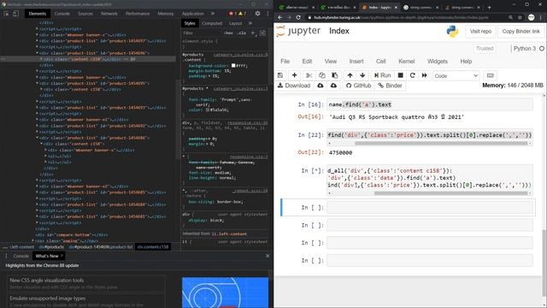Screen dimensions: 547x308
Task: Switch to Network tab in DevTools
Action: click(109, 14)
